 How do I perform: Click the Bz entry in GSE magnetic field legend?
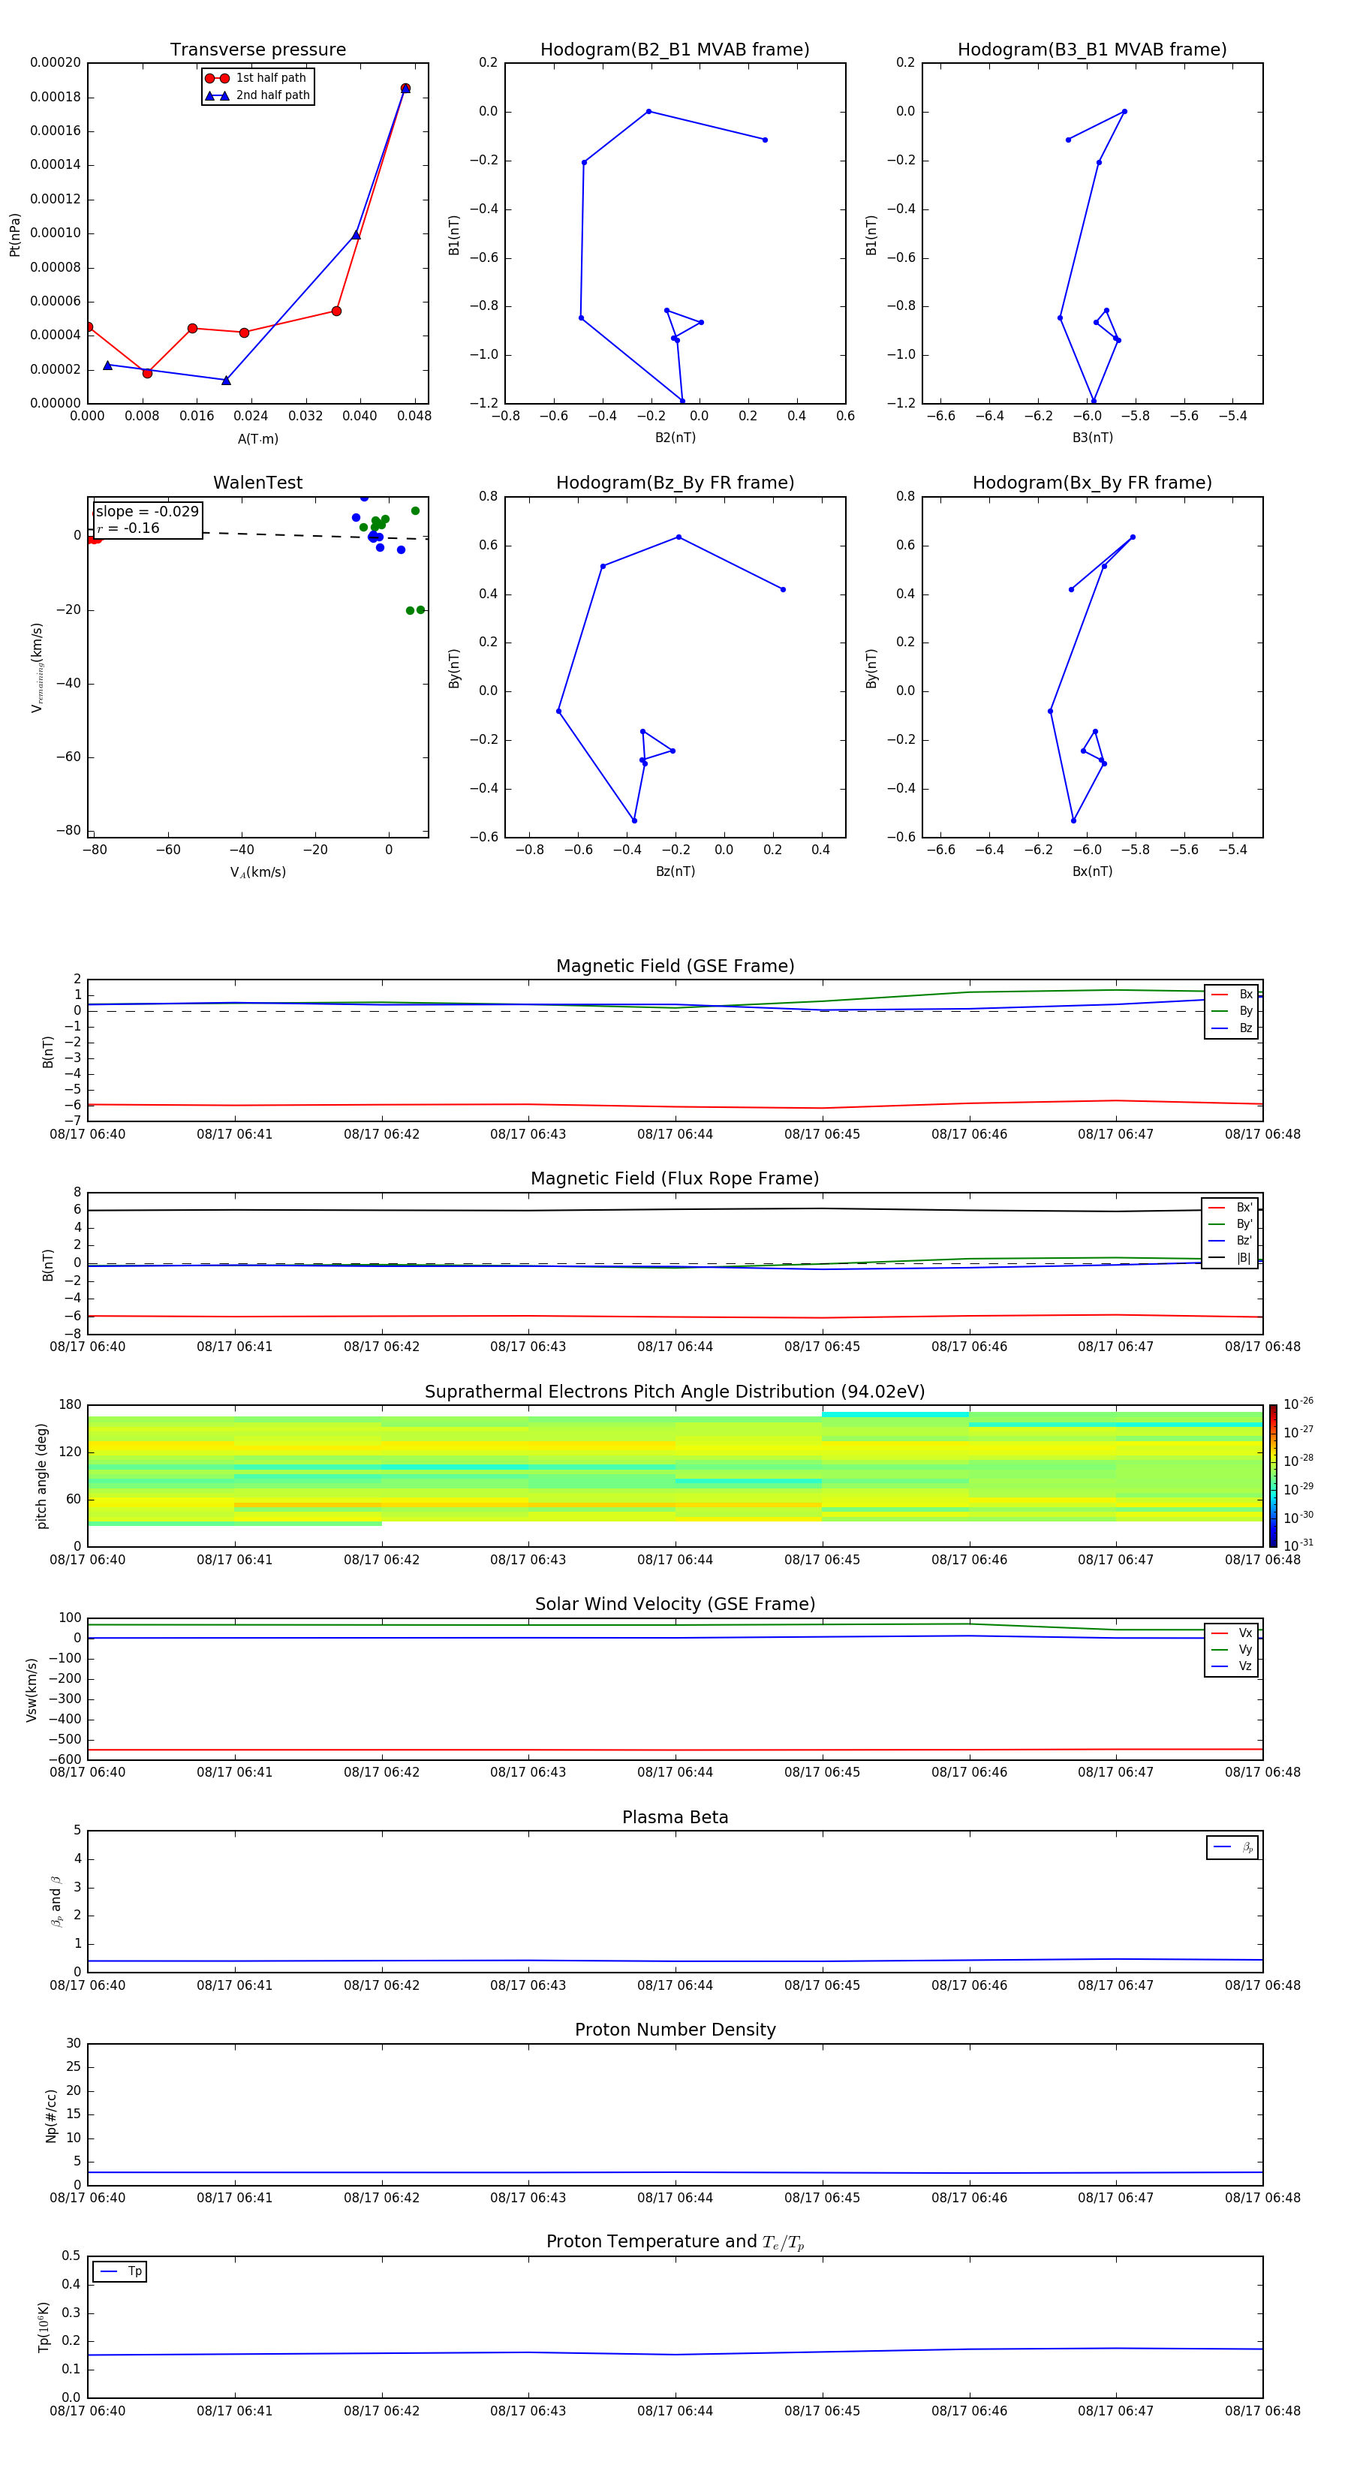pyautogui.click(x=1232, y=1028)
